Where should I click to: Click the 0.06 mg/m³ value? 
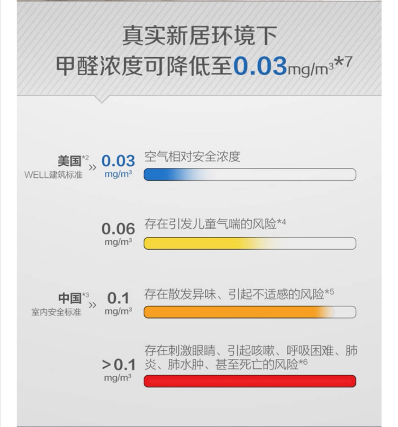pyautogui.click(x=118, y=234)
